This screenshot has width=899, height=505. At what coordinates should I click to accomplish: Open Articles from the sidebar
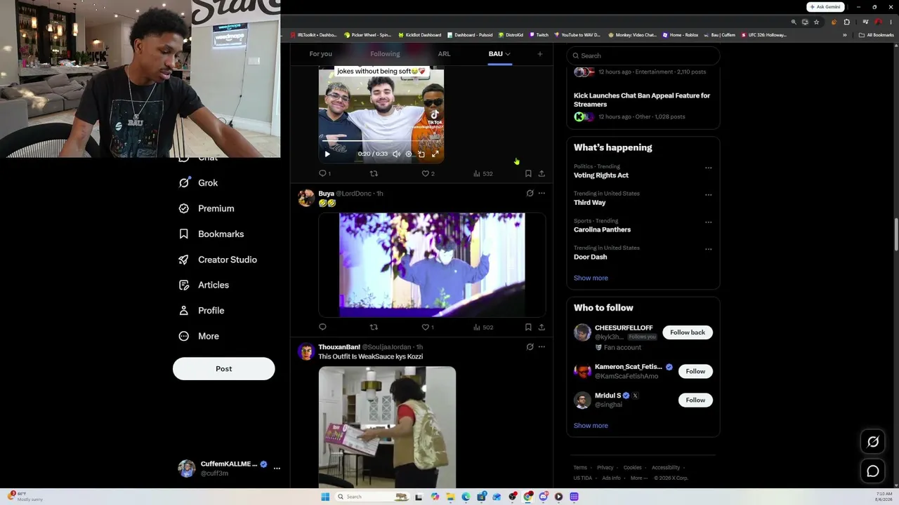pyautogui.click(x=204, y=285)
